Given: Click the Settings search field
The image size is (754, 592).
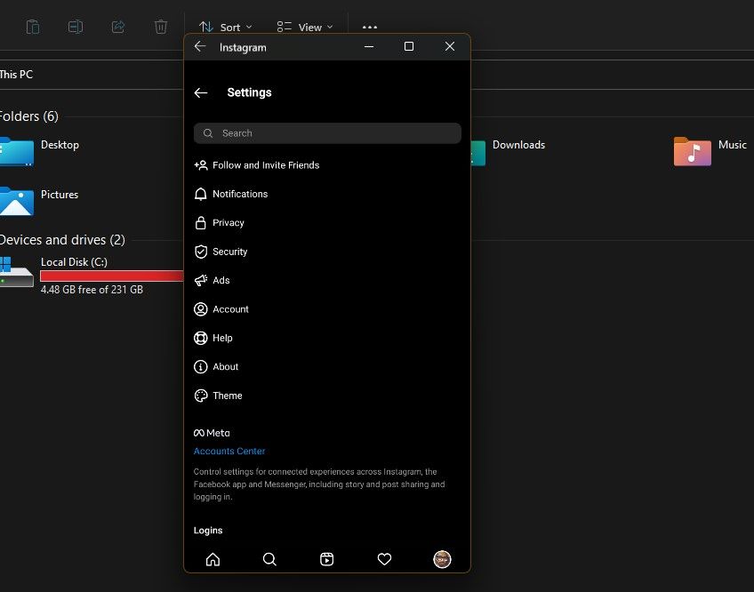Looking at the screenshot, I should [x=327, y=133].
